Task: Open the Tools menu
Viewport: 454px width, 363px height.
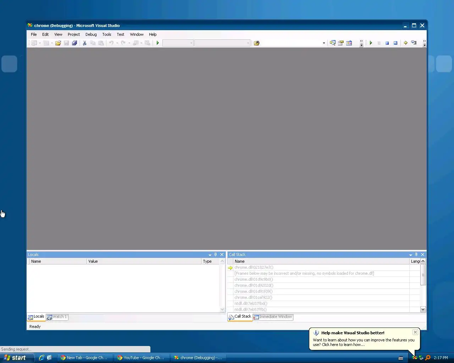Action: pyautogui.click(x=107, y=34)
